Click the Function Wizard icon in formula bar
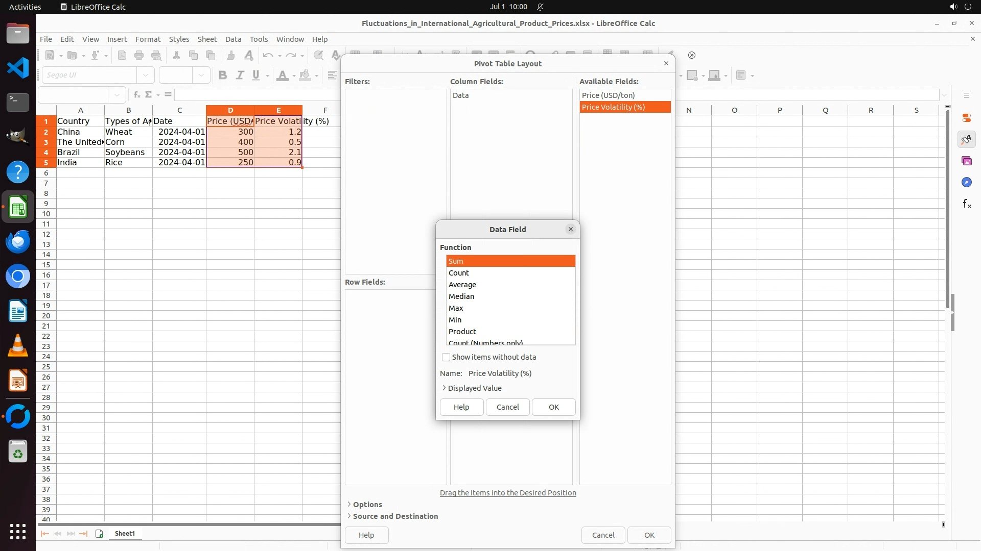The image size is (981, 551). 136,95
